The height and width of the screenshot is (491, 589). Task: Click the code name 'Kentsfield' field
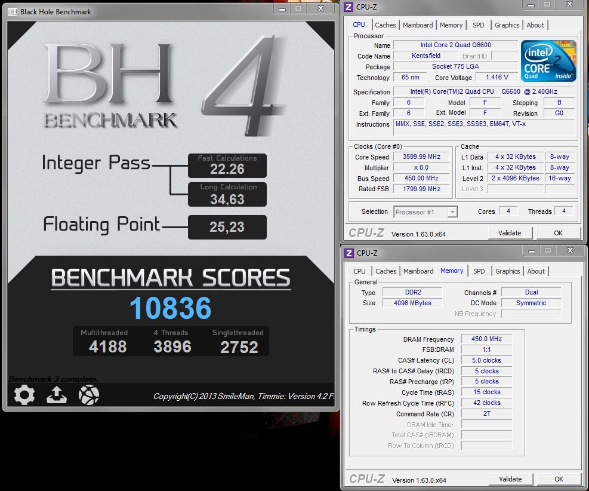425,56
